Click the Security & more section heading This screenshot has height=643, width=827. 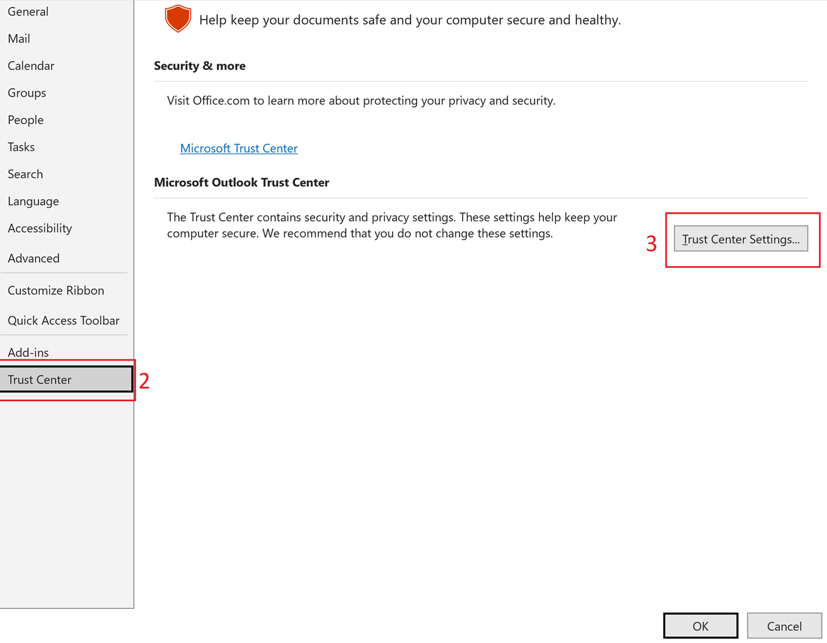pyautogui.click(x=200, y=66)
